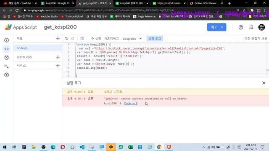Open the project Overview info icon in sidebar
This screenshot has width=269, height=151.
(x=7, y=40)
